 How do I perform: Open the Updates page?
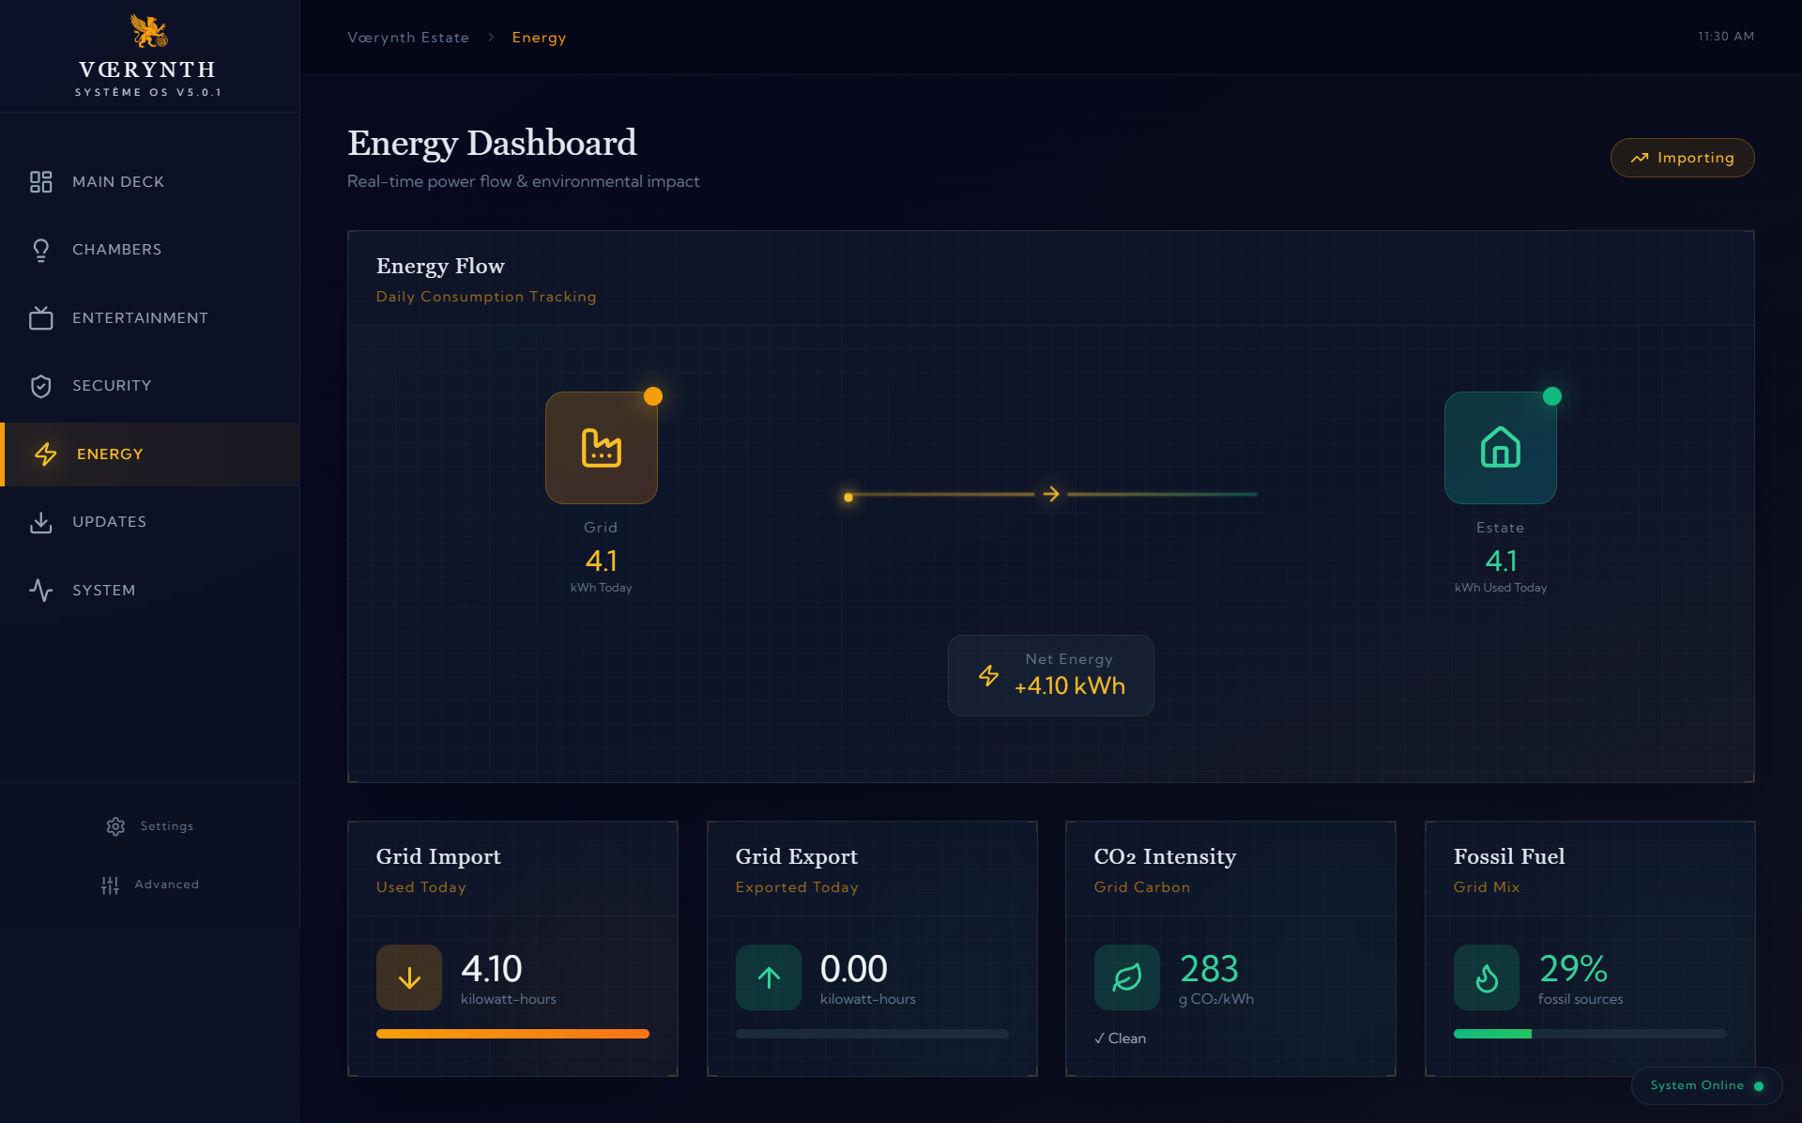[x=109, y=522]
